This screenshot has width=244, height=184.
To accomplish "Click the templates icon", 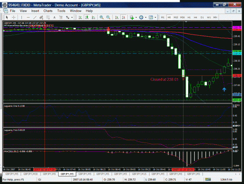I will pyautogui.click(x=151, y=18).
